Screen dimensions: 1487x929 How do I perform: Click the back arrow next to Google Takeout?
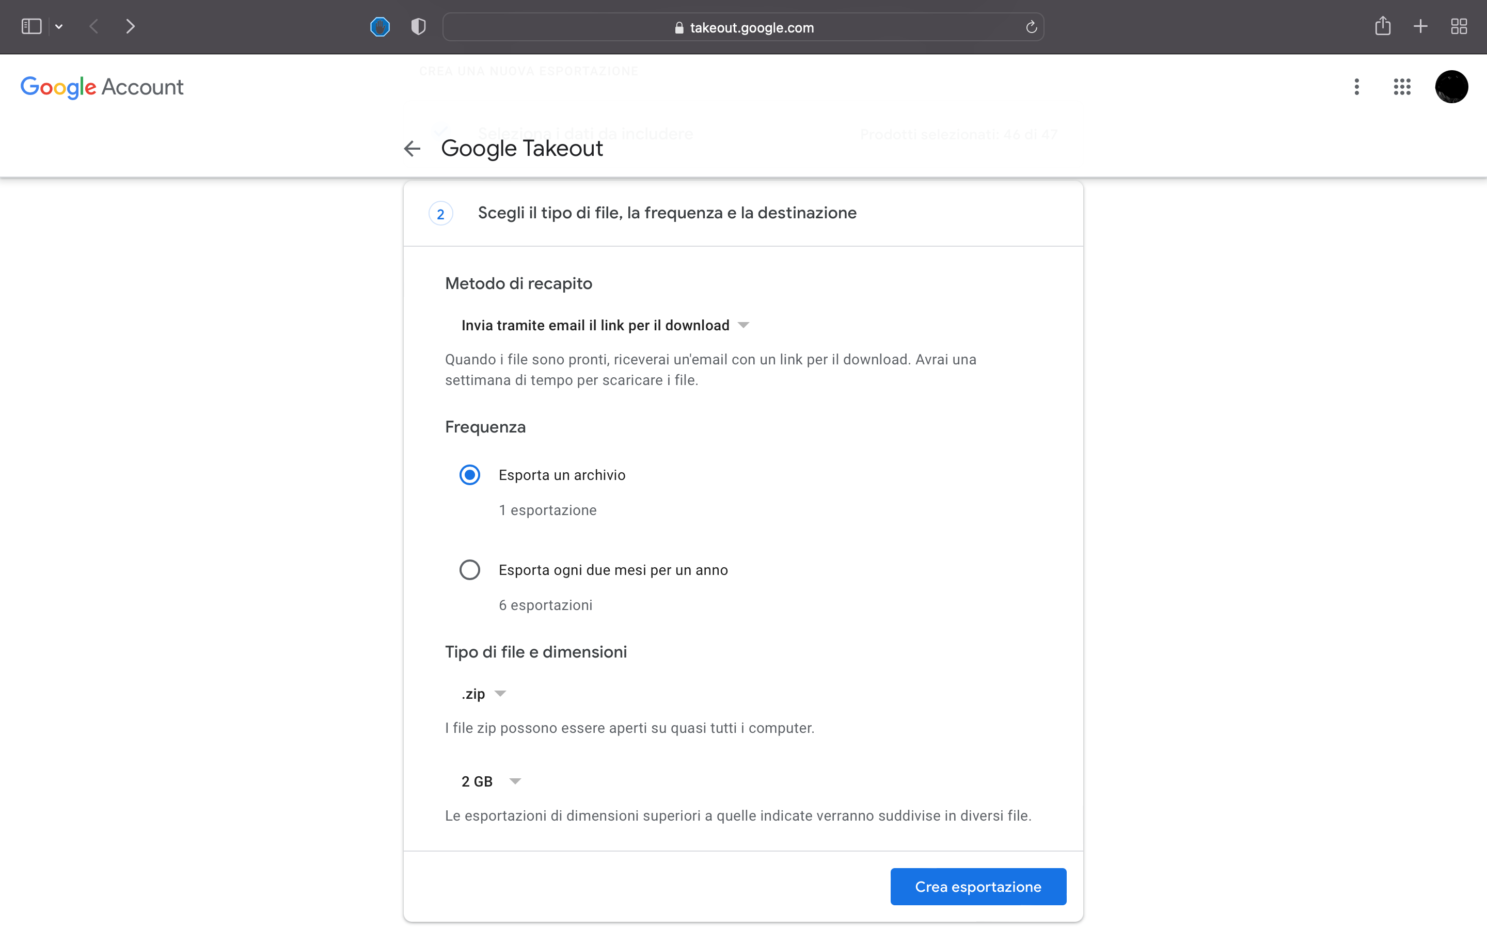click(x=412, y=148)
